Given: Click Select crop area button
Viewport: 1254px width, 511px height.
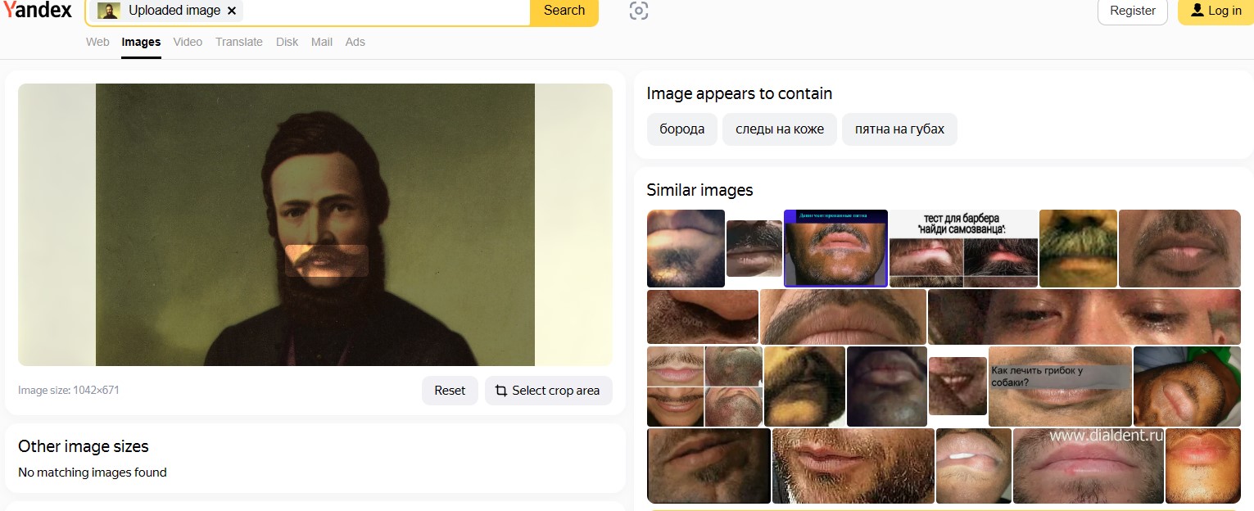Looking at the screenshot, I should point(549,391).
